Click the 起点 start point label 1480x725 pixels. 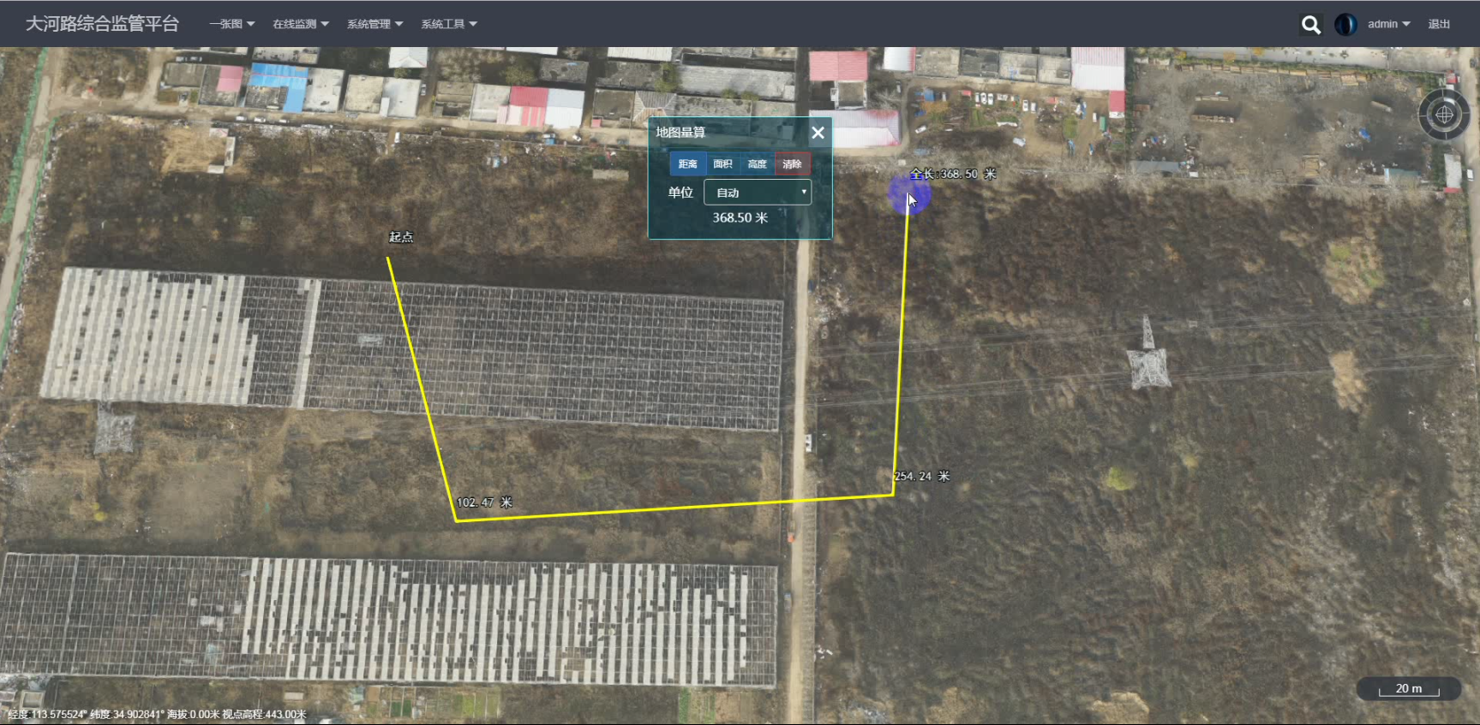click(401, 237)
